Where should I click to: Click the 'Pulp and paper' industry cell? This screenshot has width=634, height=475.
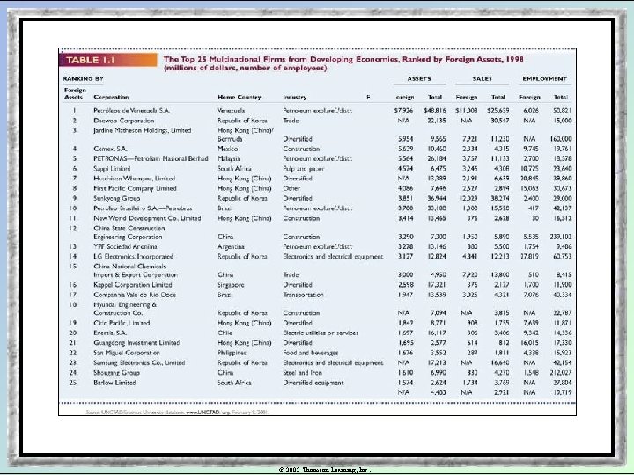(x=303, y=168)
